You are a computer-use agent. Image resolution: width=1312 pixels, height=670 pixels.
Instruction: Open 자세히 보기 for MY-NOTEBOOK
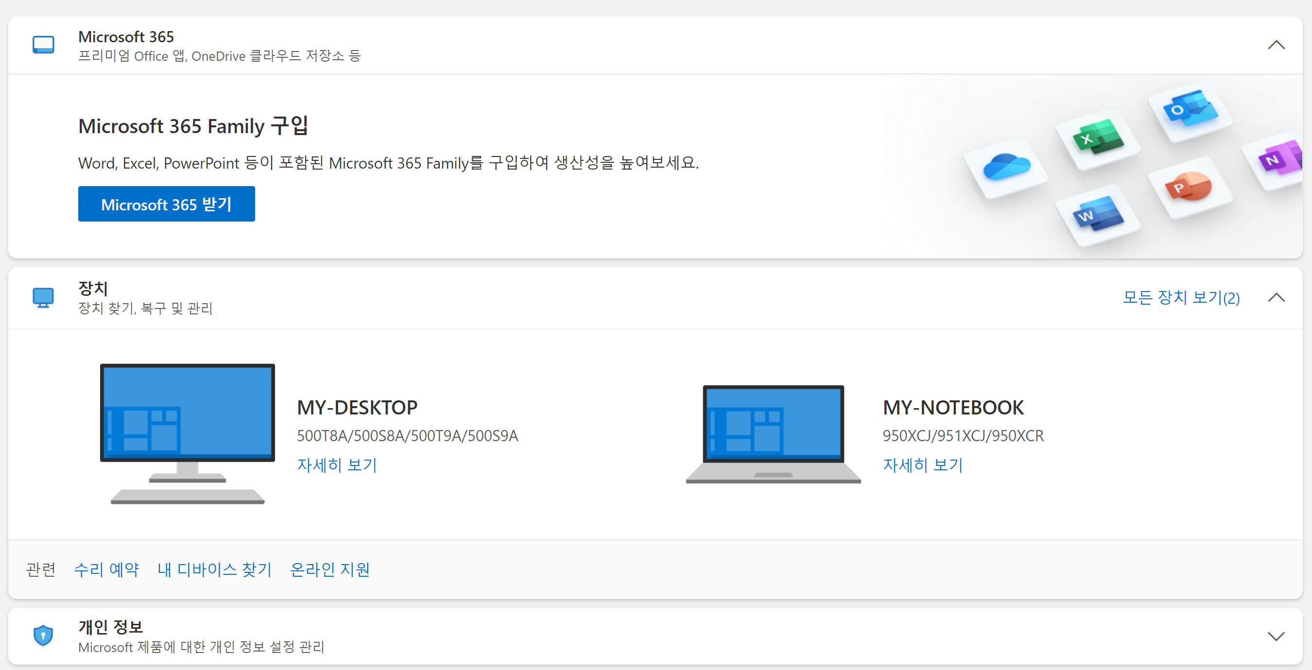(x=922, y=464)
